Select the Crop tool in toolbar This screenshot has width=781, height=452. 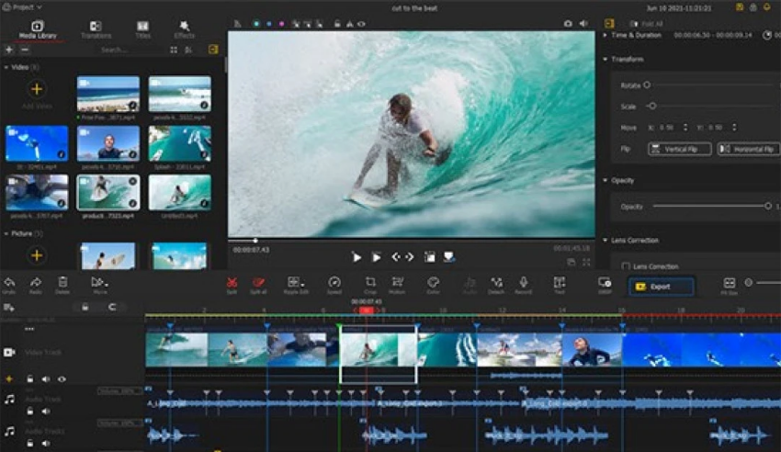click(370, 283)
